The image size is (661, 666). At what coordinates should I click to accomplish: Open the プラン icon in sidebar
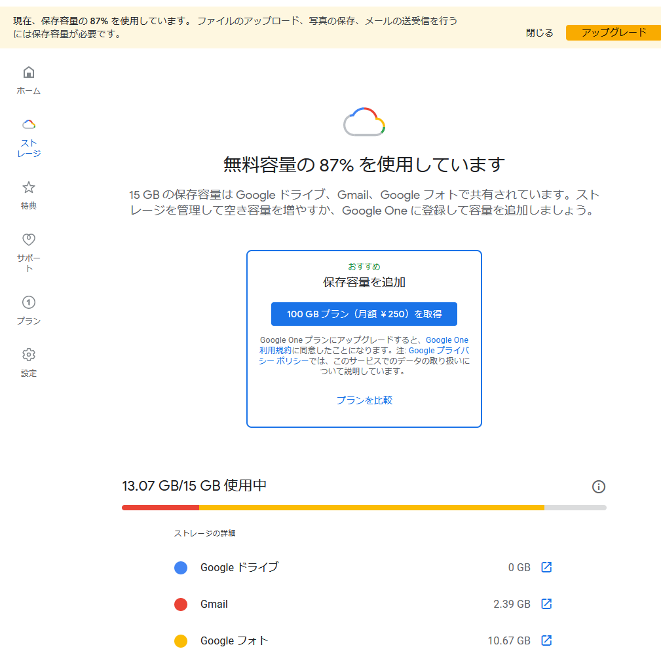click(x=29, y=302)
